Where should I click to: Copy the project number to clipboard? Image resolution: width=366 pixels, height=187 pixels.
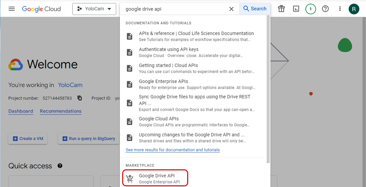pos(80,98)
